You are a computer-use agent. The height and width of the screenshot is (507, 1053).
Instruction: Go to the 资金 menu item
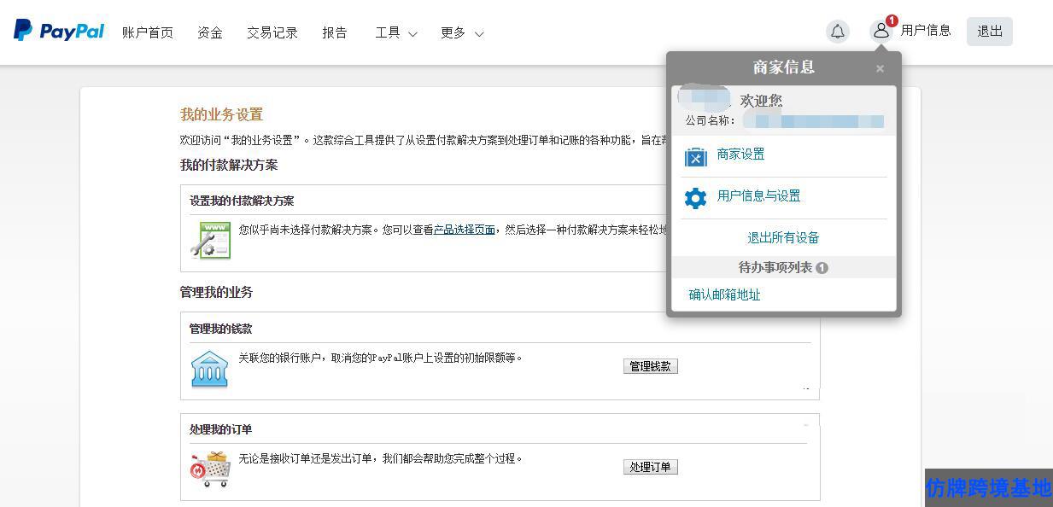(210, 33)
